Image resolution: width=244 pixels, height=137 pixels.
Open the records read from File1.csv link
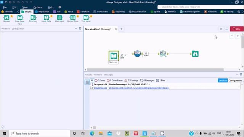(x=139, y=88)
